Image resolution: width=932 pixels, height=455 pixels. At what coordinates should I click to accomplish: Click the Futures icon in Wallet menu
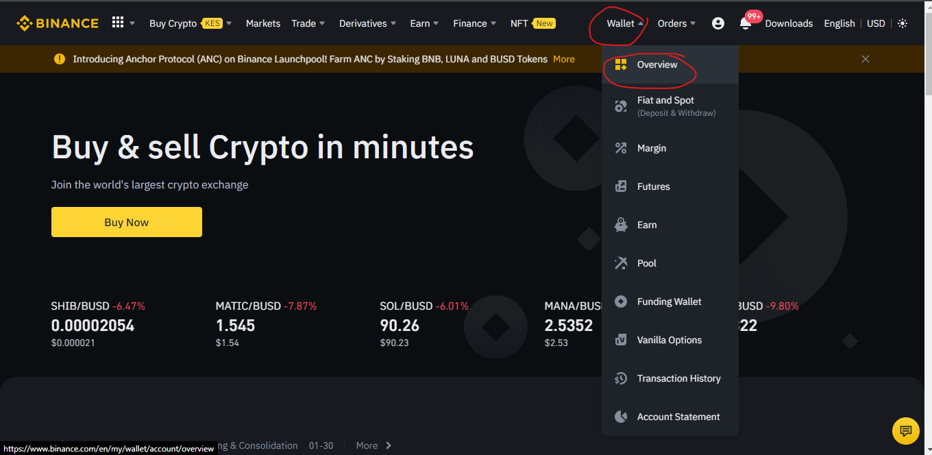[621, 186]
